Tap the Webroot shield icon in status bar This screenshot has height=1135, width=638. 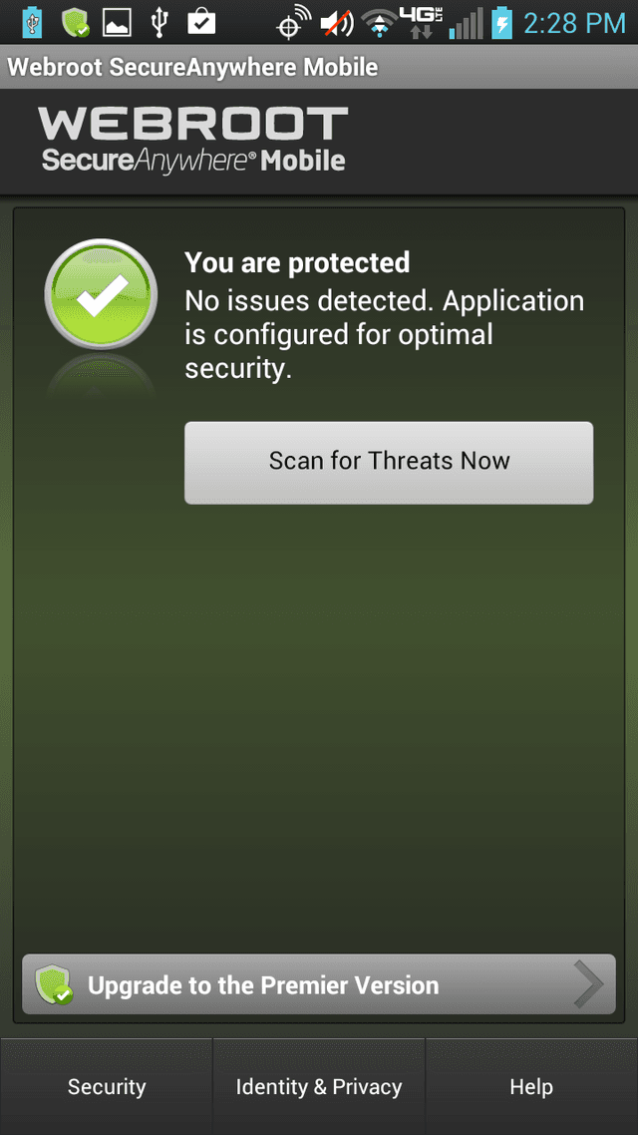(x=75, y=22)
